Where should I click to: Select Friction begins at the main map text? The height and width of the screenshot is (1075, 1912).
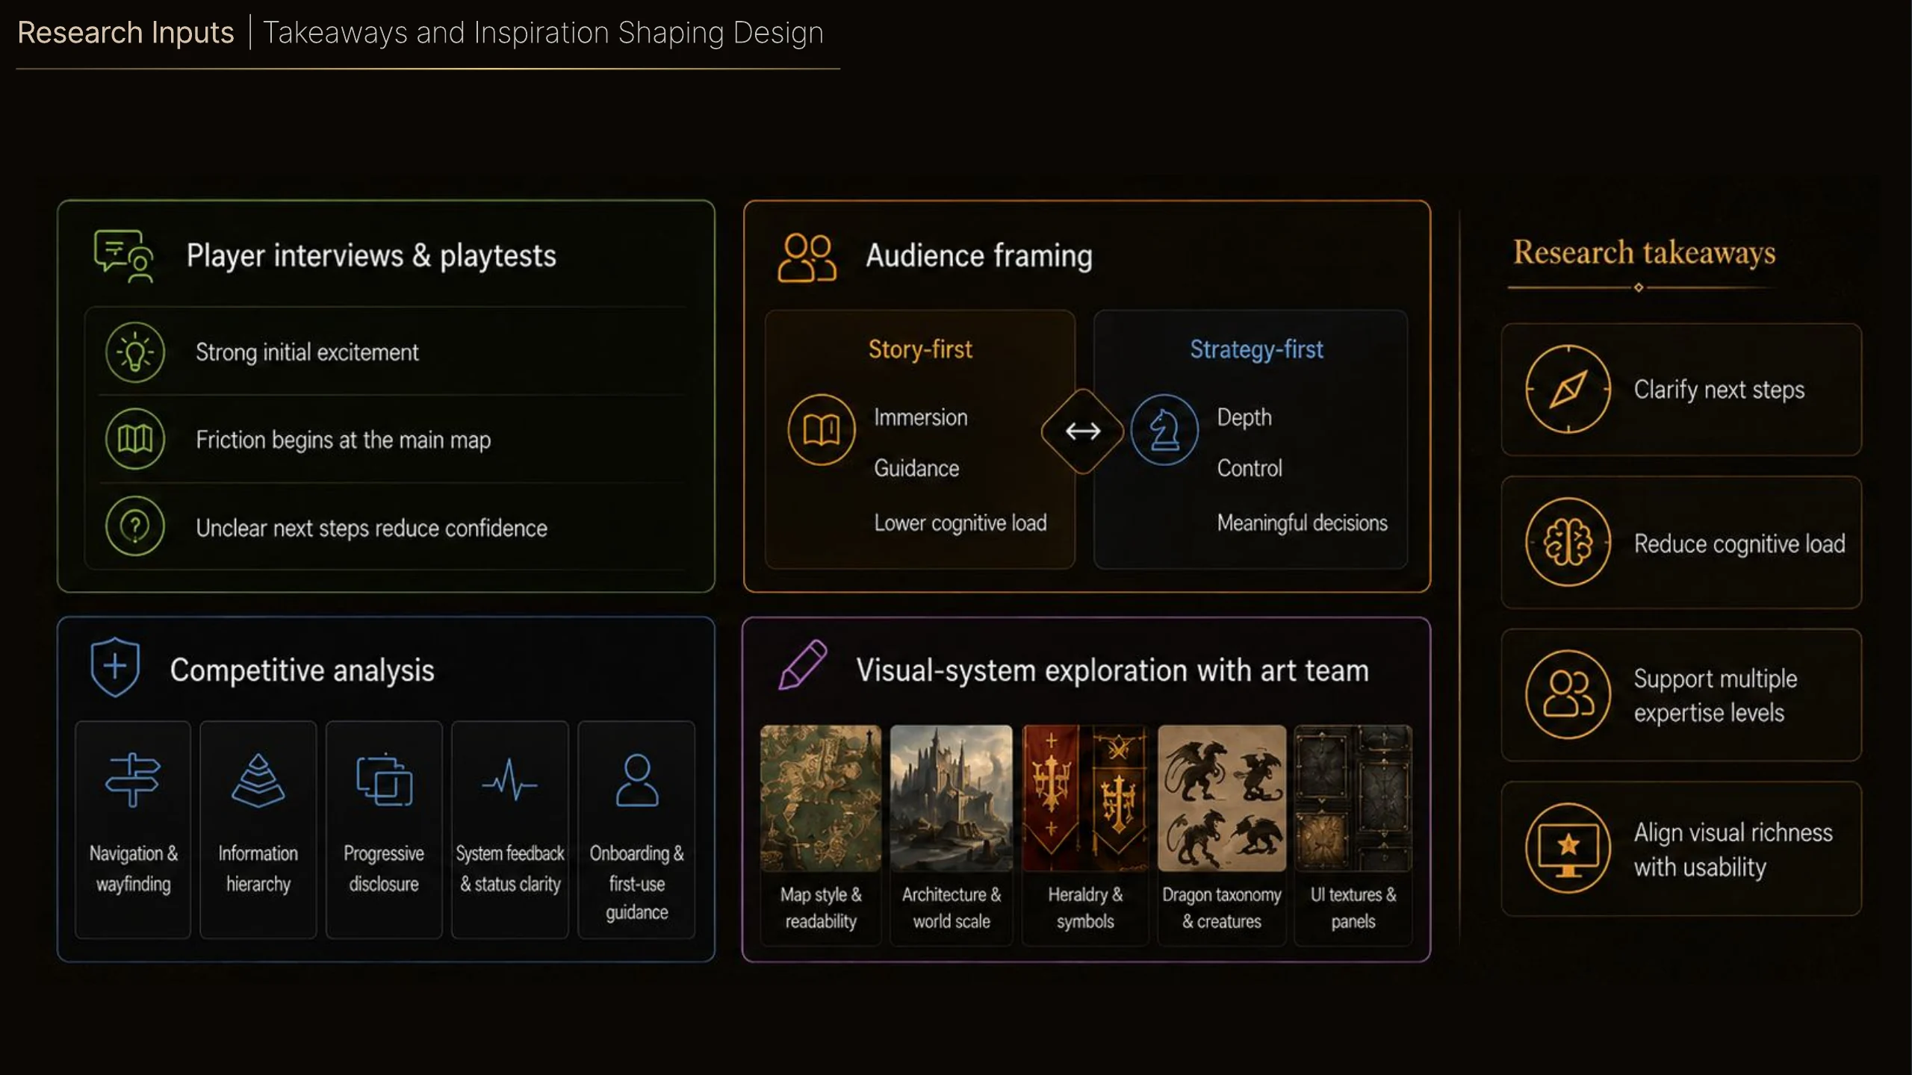[x=344, y=440]
